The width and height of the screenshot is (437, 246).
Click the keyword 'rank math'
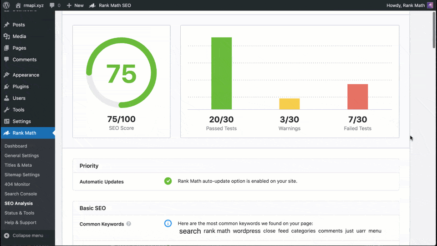[x=217, y=231]
